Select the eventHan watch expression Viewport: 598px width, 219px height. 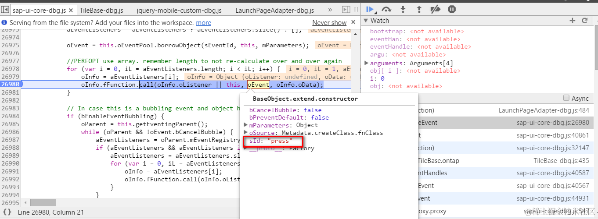[415, 39]
